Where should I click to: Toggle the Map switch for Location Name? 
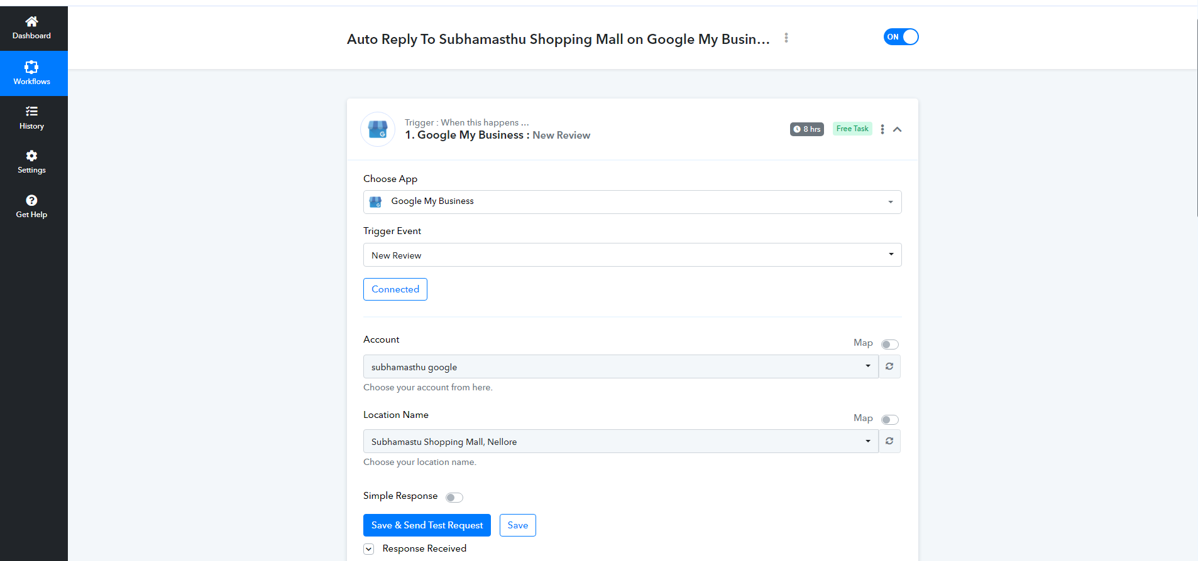[x=889, y=419]
